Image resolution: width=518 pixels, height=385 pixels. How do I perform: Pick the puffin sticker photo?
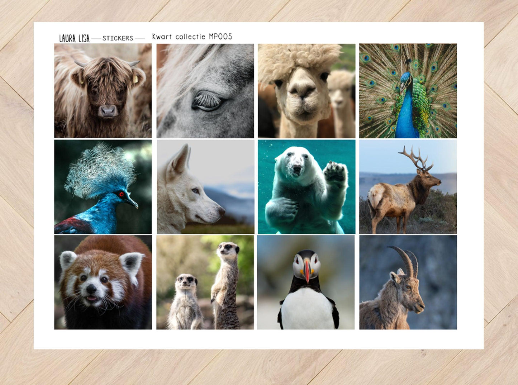click(x=306, y=282)
